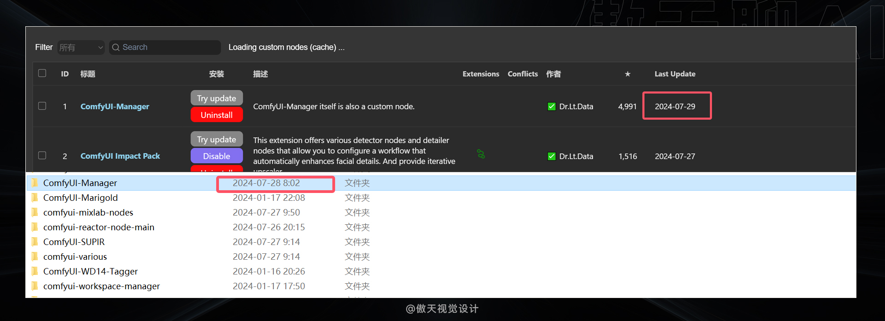Sort by the 标题 column header
Screen dimensions: 885x321
(x=88, y=74)
